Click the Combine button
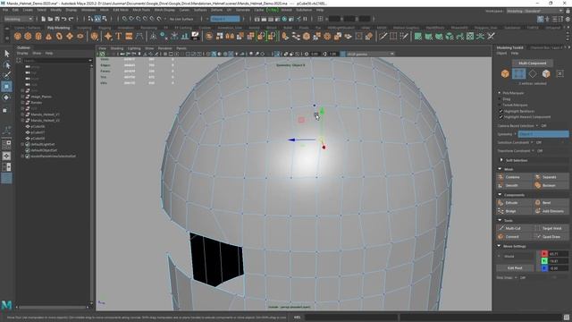 515,177
